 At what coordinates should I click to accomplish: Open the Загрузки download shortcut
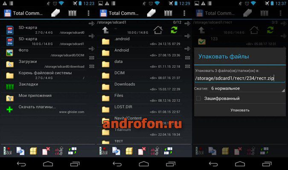pyautogui.click(x=44, y=64)
